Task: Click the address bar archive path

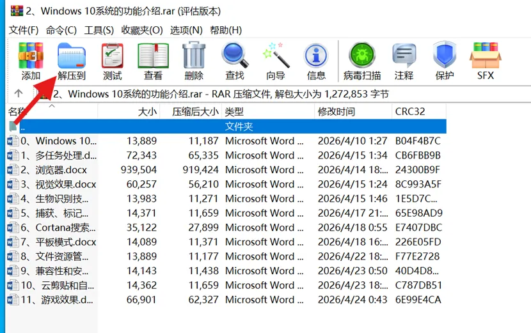Action: pyautogui.click(x=221, y=94)
